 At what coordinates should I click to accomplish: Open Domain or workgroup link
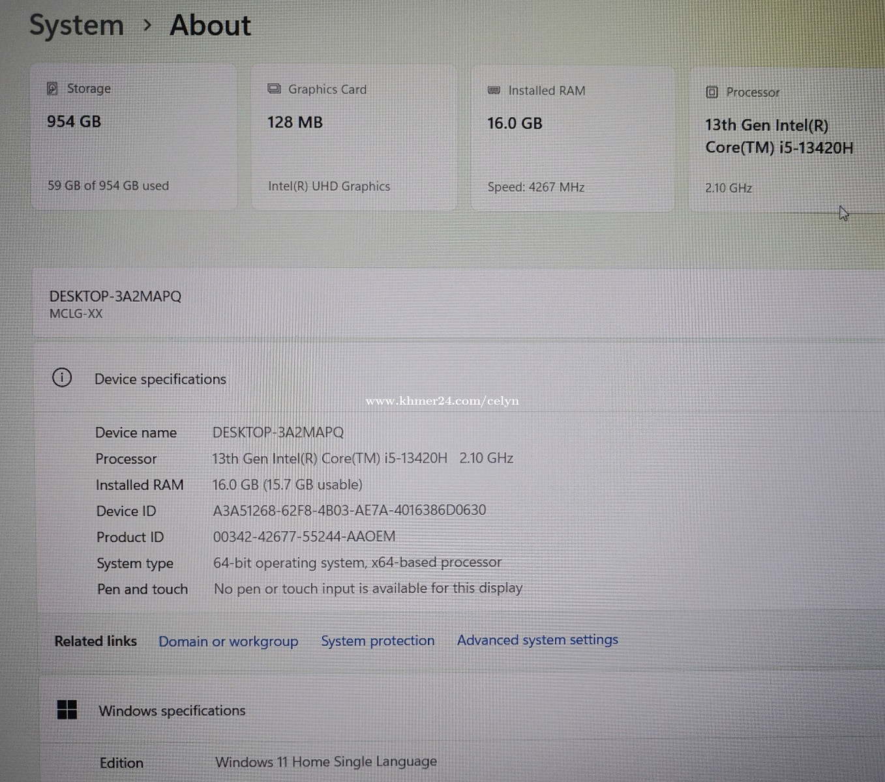click(x=228, y=641)
